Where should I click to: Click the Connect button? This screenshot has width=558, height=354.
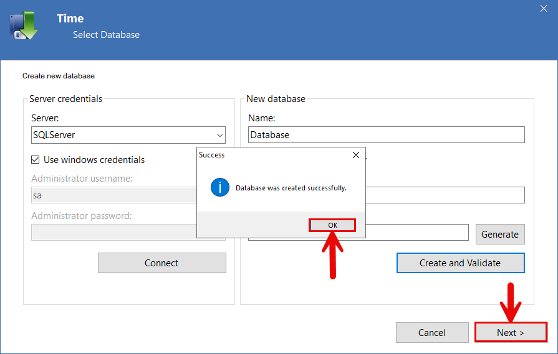point(162,263)
